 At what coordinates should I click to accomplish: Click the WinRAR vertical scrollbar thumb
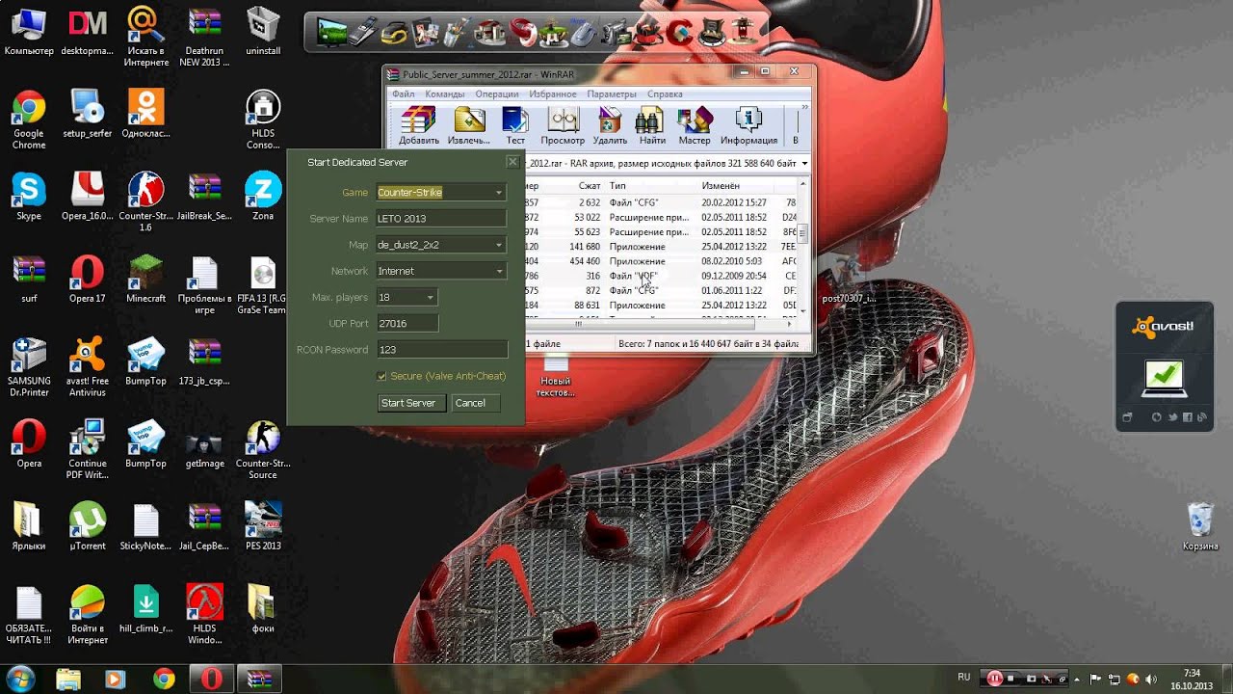point(802,232)
